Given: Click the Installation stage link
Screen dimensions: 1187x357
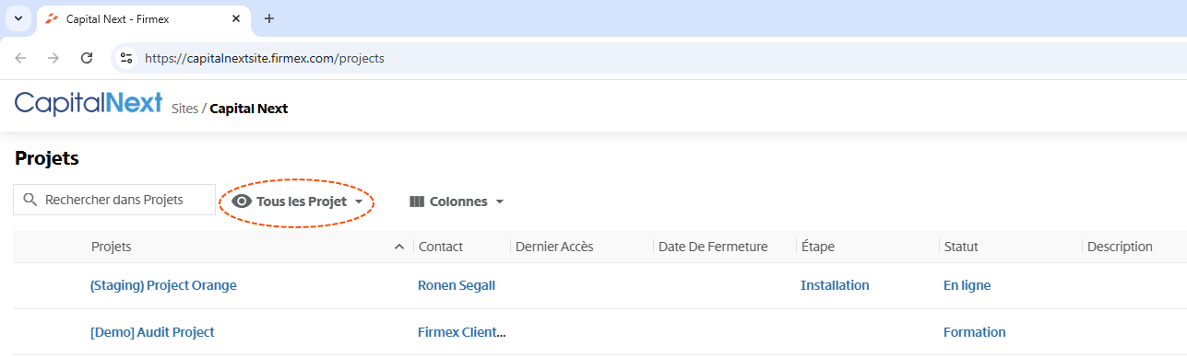Looking at the screenshot, I should coord(835,285).
